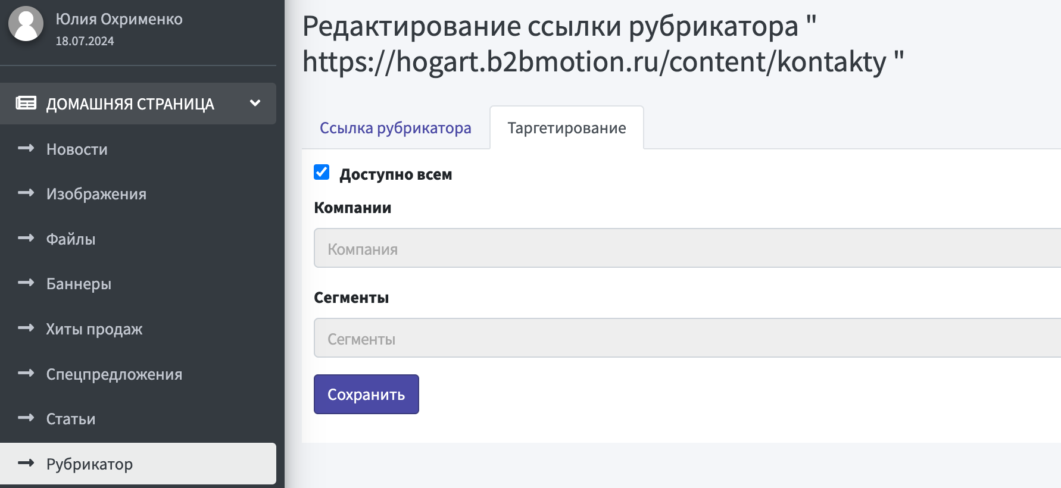The height and width of the screenshot is (488, 1061).
Task: Click the Домашняя страница menu header text
Action: click(x=130, y=104)
